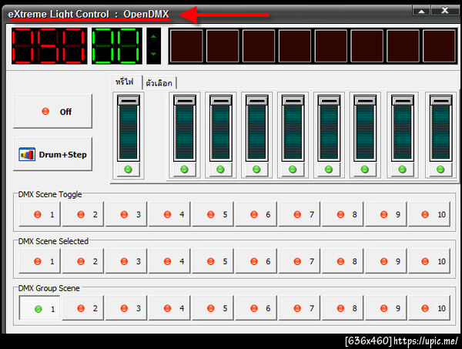
Task: Toggle DMX Scene Toggle button 9
Action: 386,214
